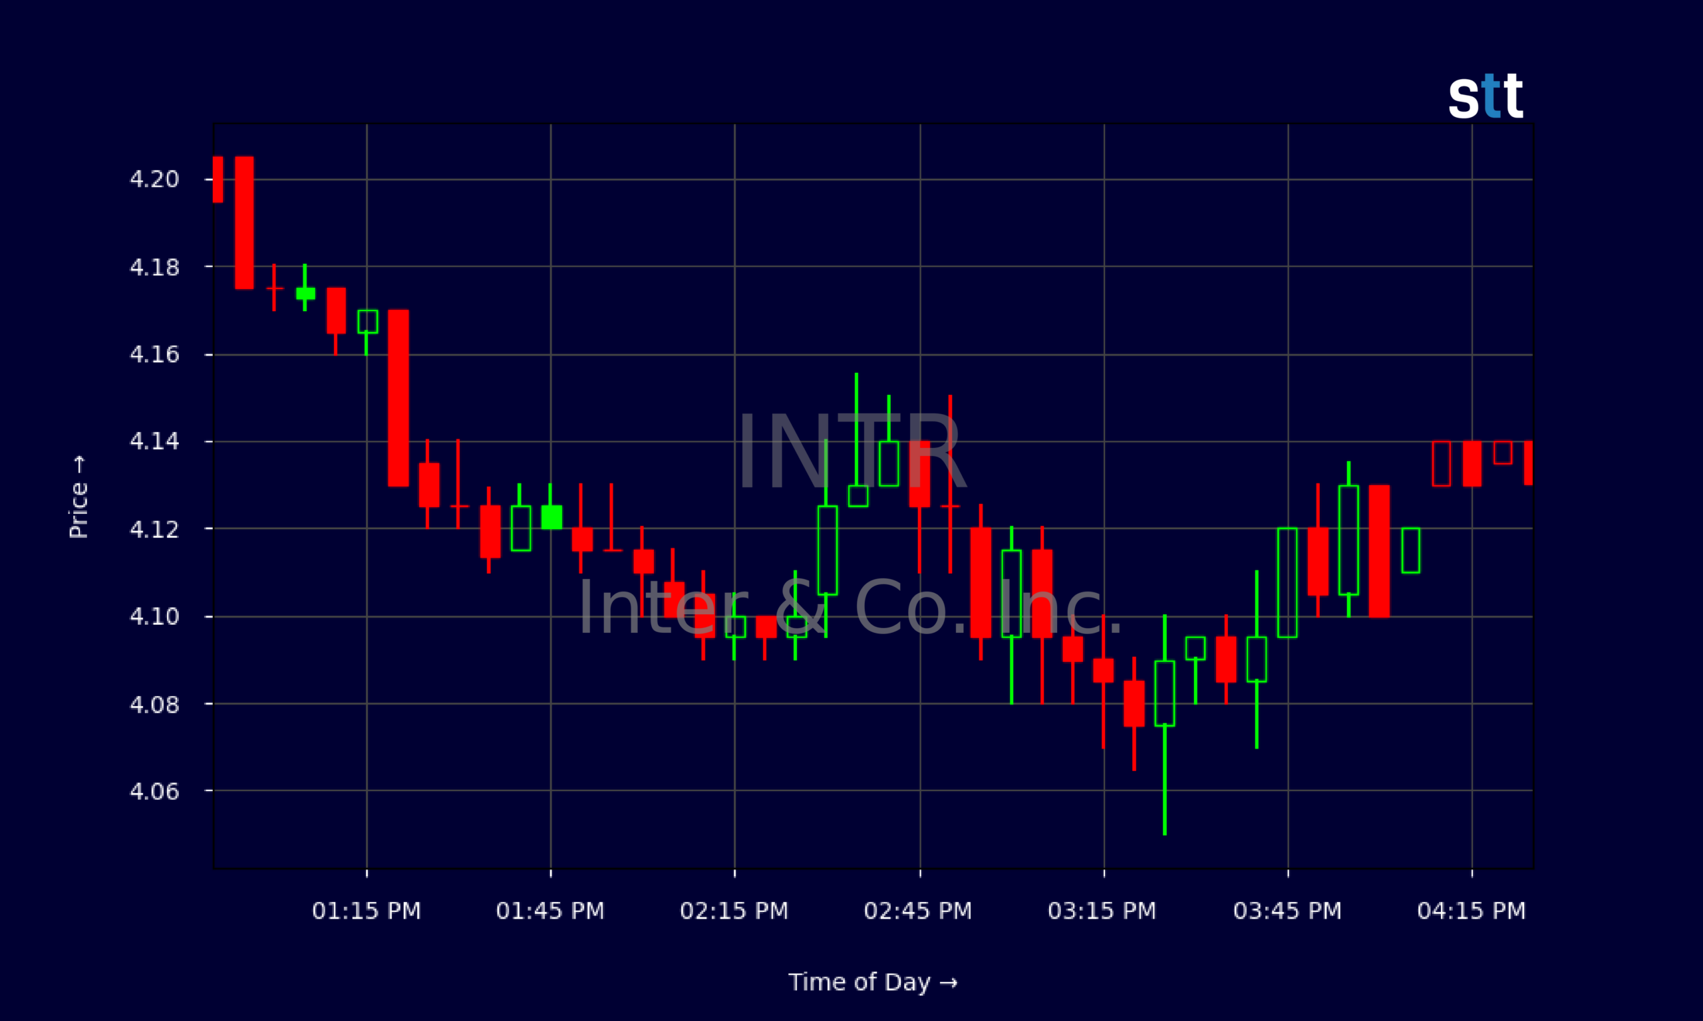This screenshot has width=1703, height=1021.
Task: Click the 4.20 price axis label
Action: tap(154, 179)
